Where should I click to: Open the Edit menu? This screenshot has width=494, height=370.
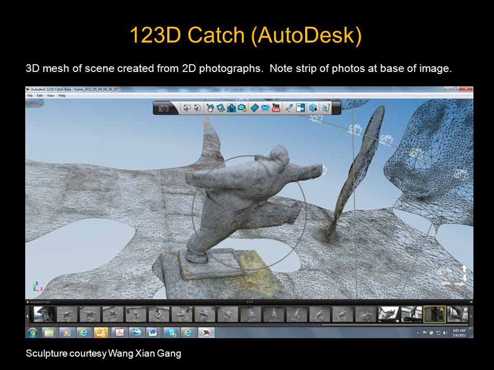coord(40,96)
